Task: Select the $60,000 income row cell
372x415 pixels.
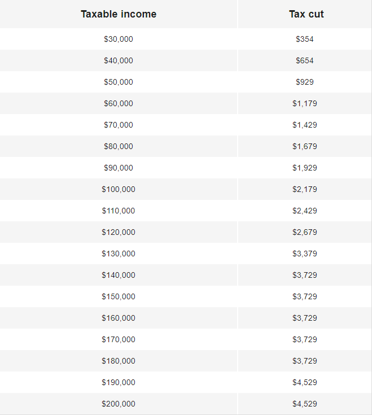Action: coord(119,103)
